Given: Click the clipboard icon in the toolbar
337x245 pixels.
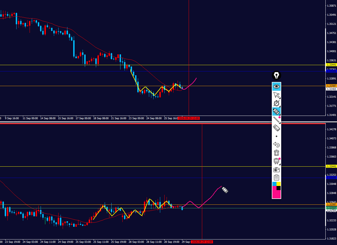Looking at the screenshot, I should click(277, 177).
